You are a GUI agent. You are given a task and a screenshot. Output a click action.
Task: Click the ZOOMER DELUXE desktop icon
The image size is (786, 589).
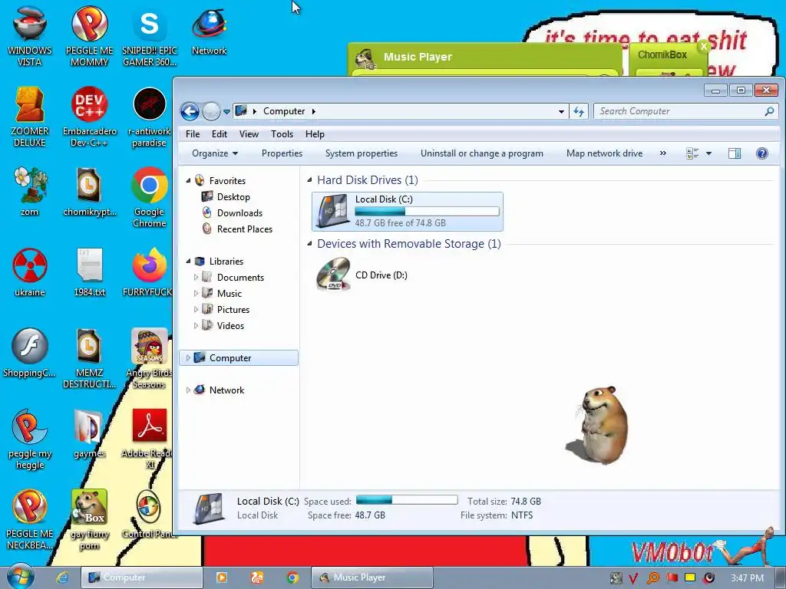(30, 117)
